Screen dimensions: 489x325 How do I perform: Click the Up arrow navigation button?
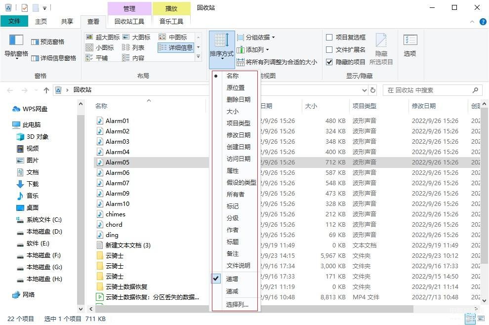tap(46, 90)
